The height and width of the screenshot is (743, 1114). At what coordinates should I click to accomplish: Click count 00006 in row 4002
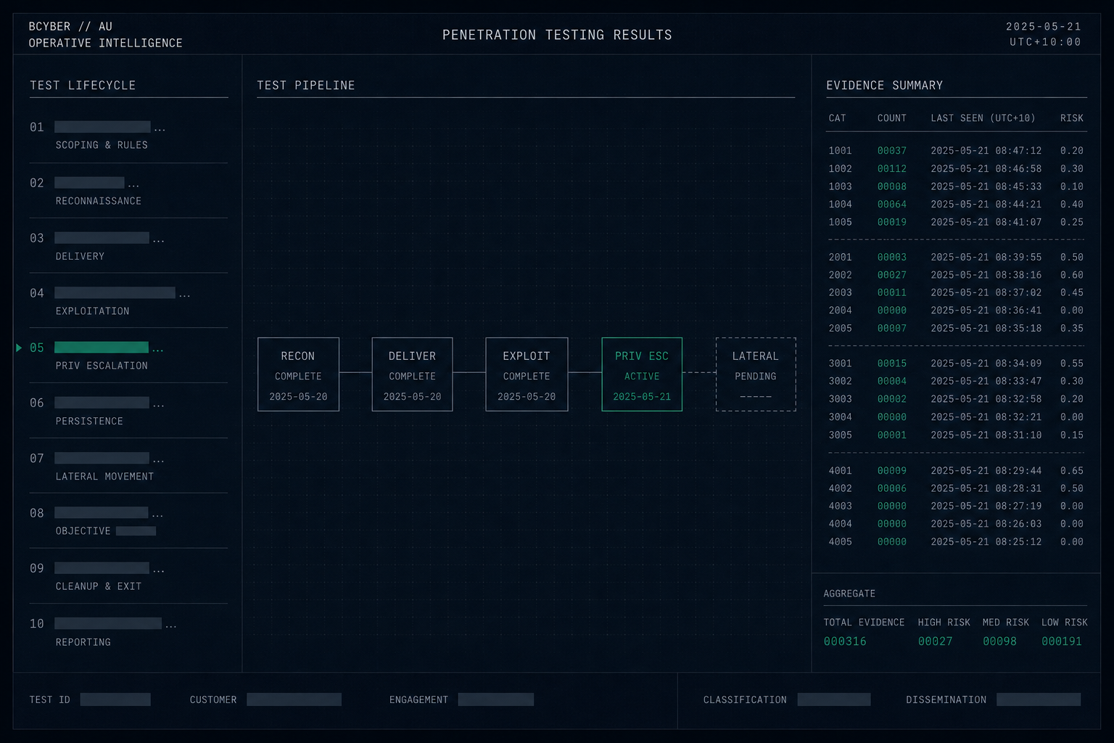click(892, 488)
